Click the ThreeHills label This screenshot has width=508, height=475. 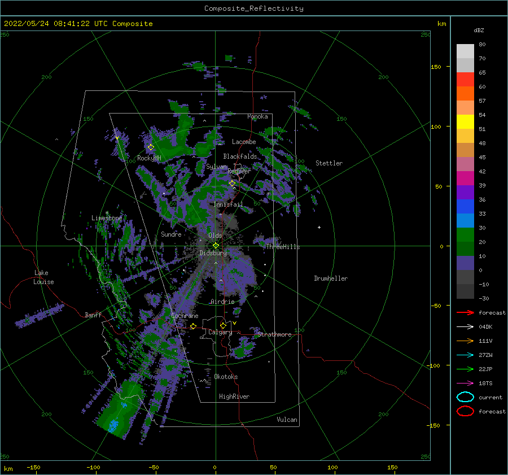click(283, 247)
